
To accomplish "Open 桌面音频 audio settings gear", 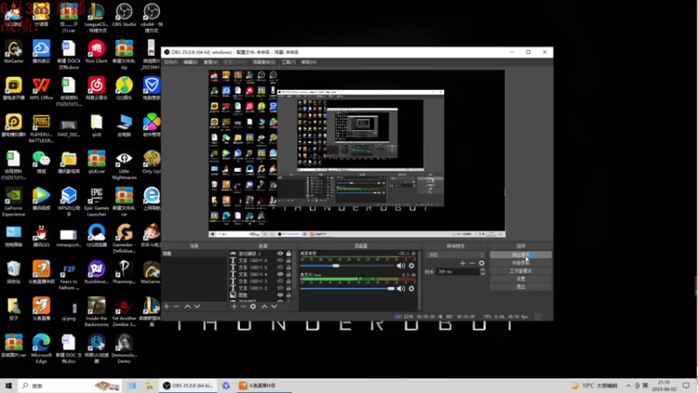I will 411,265.
